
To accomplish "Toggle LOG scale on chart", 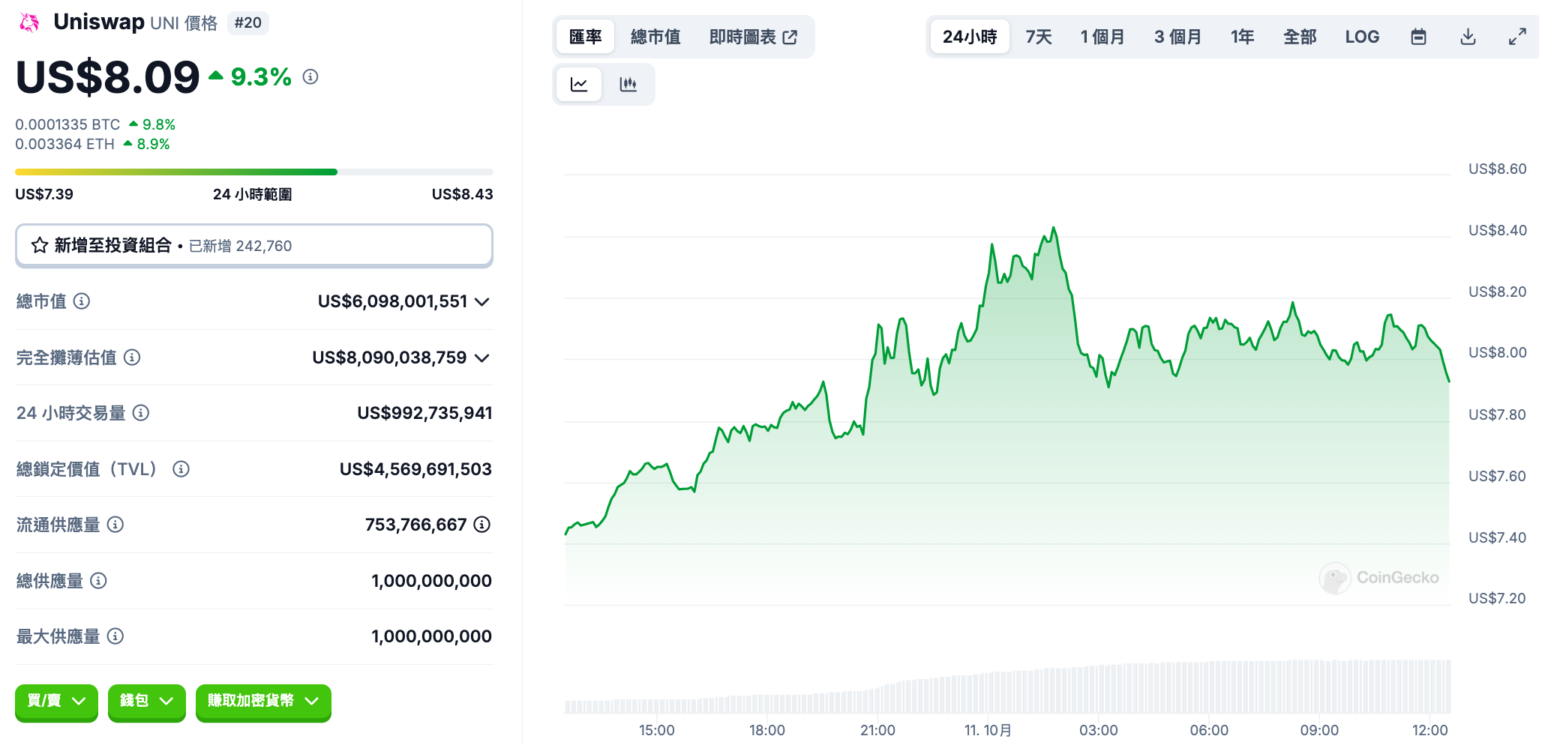I will tap(1362, 37).
